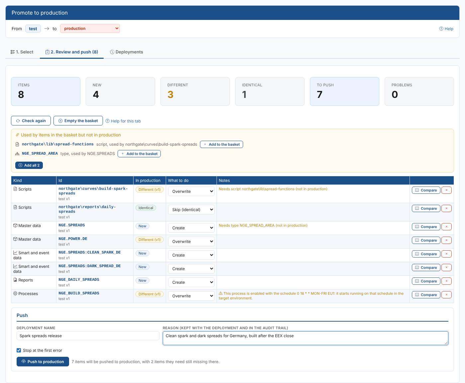This screenshot has height=383, width=465.
Task: Click Add all 2 button
Action: pos(29,165)
